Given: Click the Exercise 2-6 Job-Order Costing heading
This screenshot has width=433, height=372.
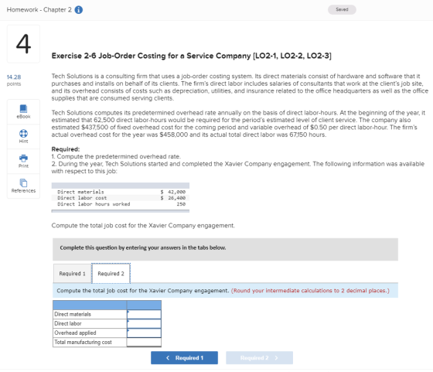Looking at the screenshot, I should pyautogui.click(x=192, y=56).
